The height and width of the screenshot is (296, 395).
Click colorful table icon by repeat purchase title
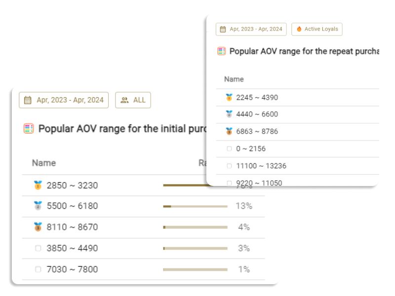222,51
